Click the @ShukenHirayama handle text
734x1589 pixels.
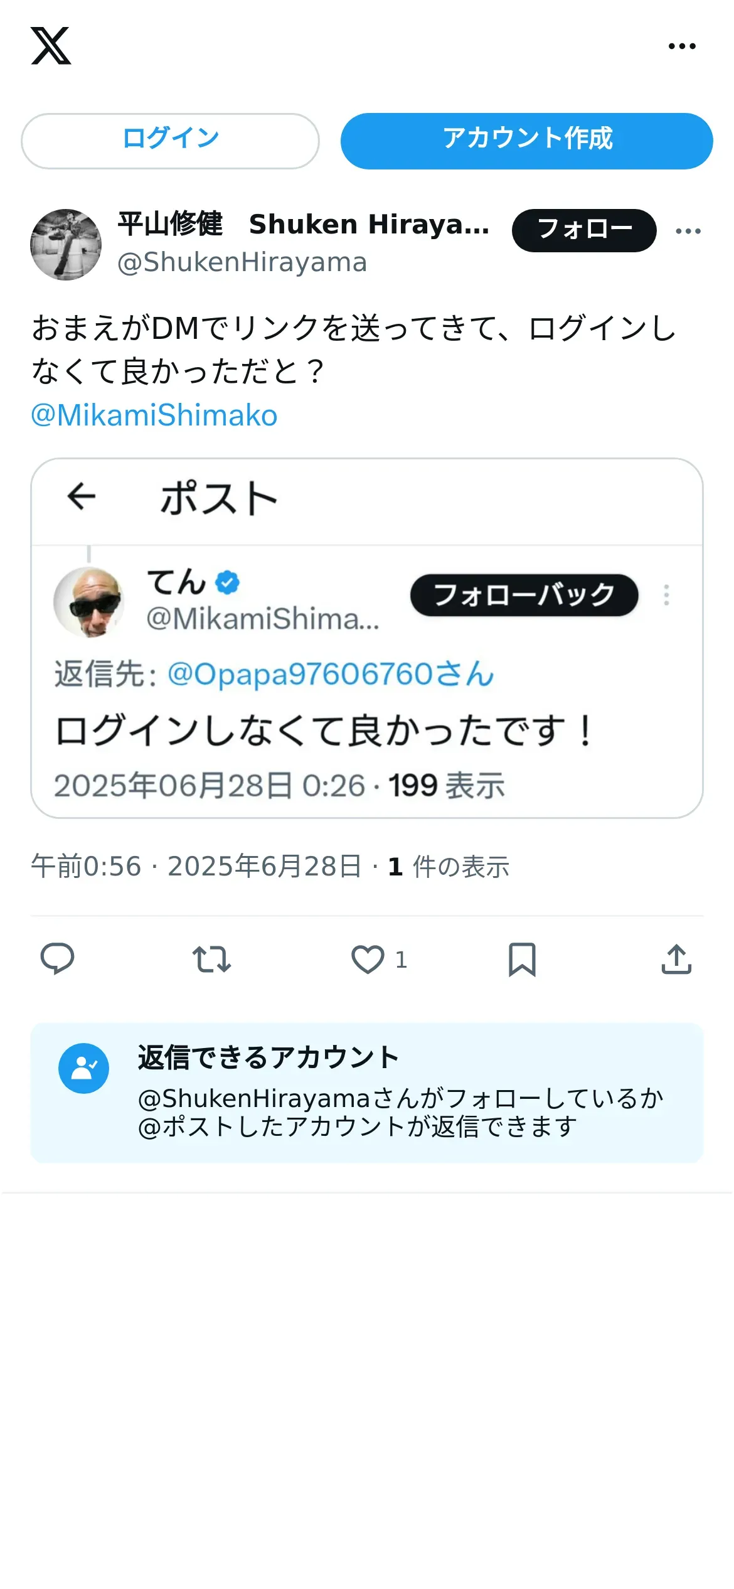point(242,262)
